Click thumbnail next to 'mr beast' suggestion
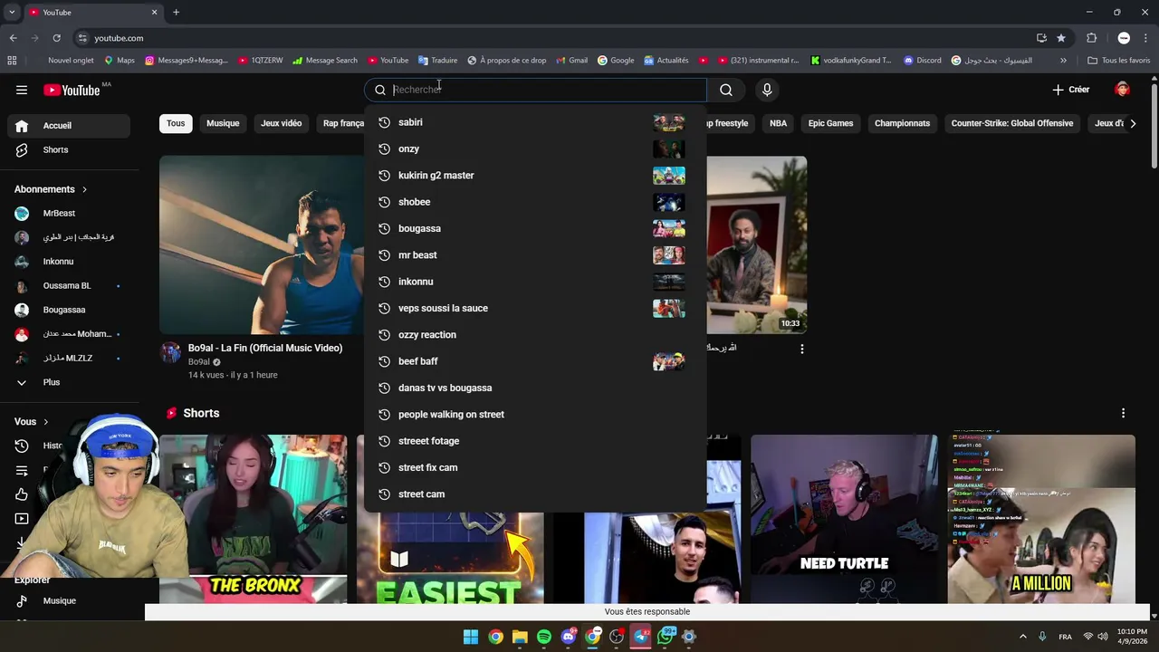This screenshot has width=1159, height=652. (x=669, y=254)
